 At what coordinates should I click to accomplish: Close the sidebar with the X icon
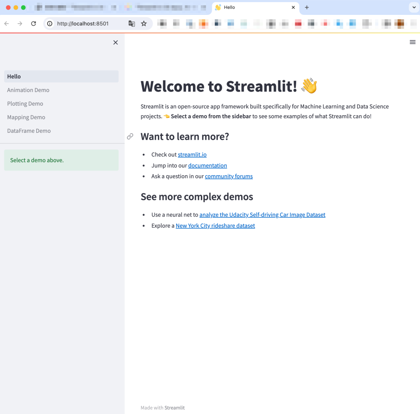[x=115, y=42]
